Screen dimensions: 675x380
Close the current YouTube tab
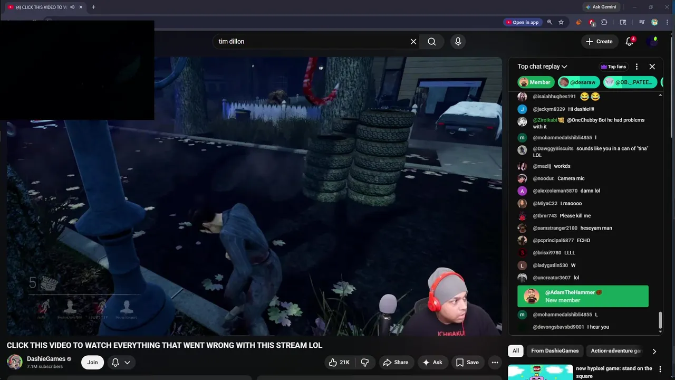[x=81, y=7]
